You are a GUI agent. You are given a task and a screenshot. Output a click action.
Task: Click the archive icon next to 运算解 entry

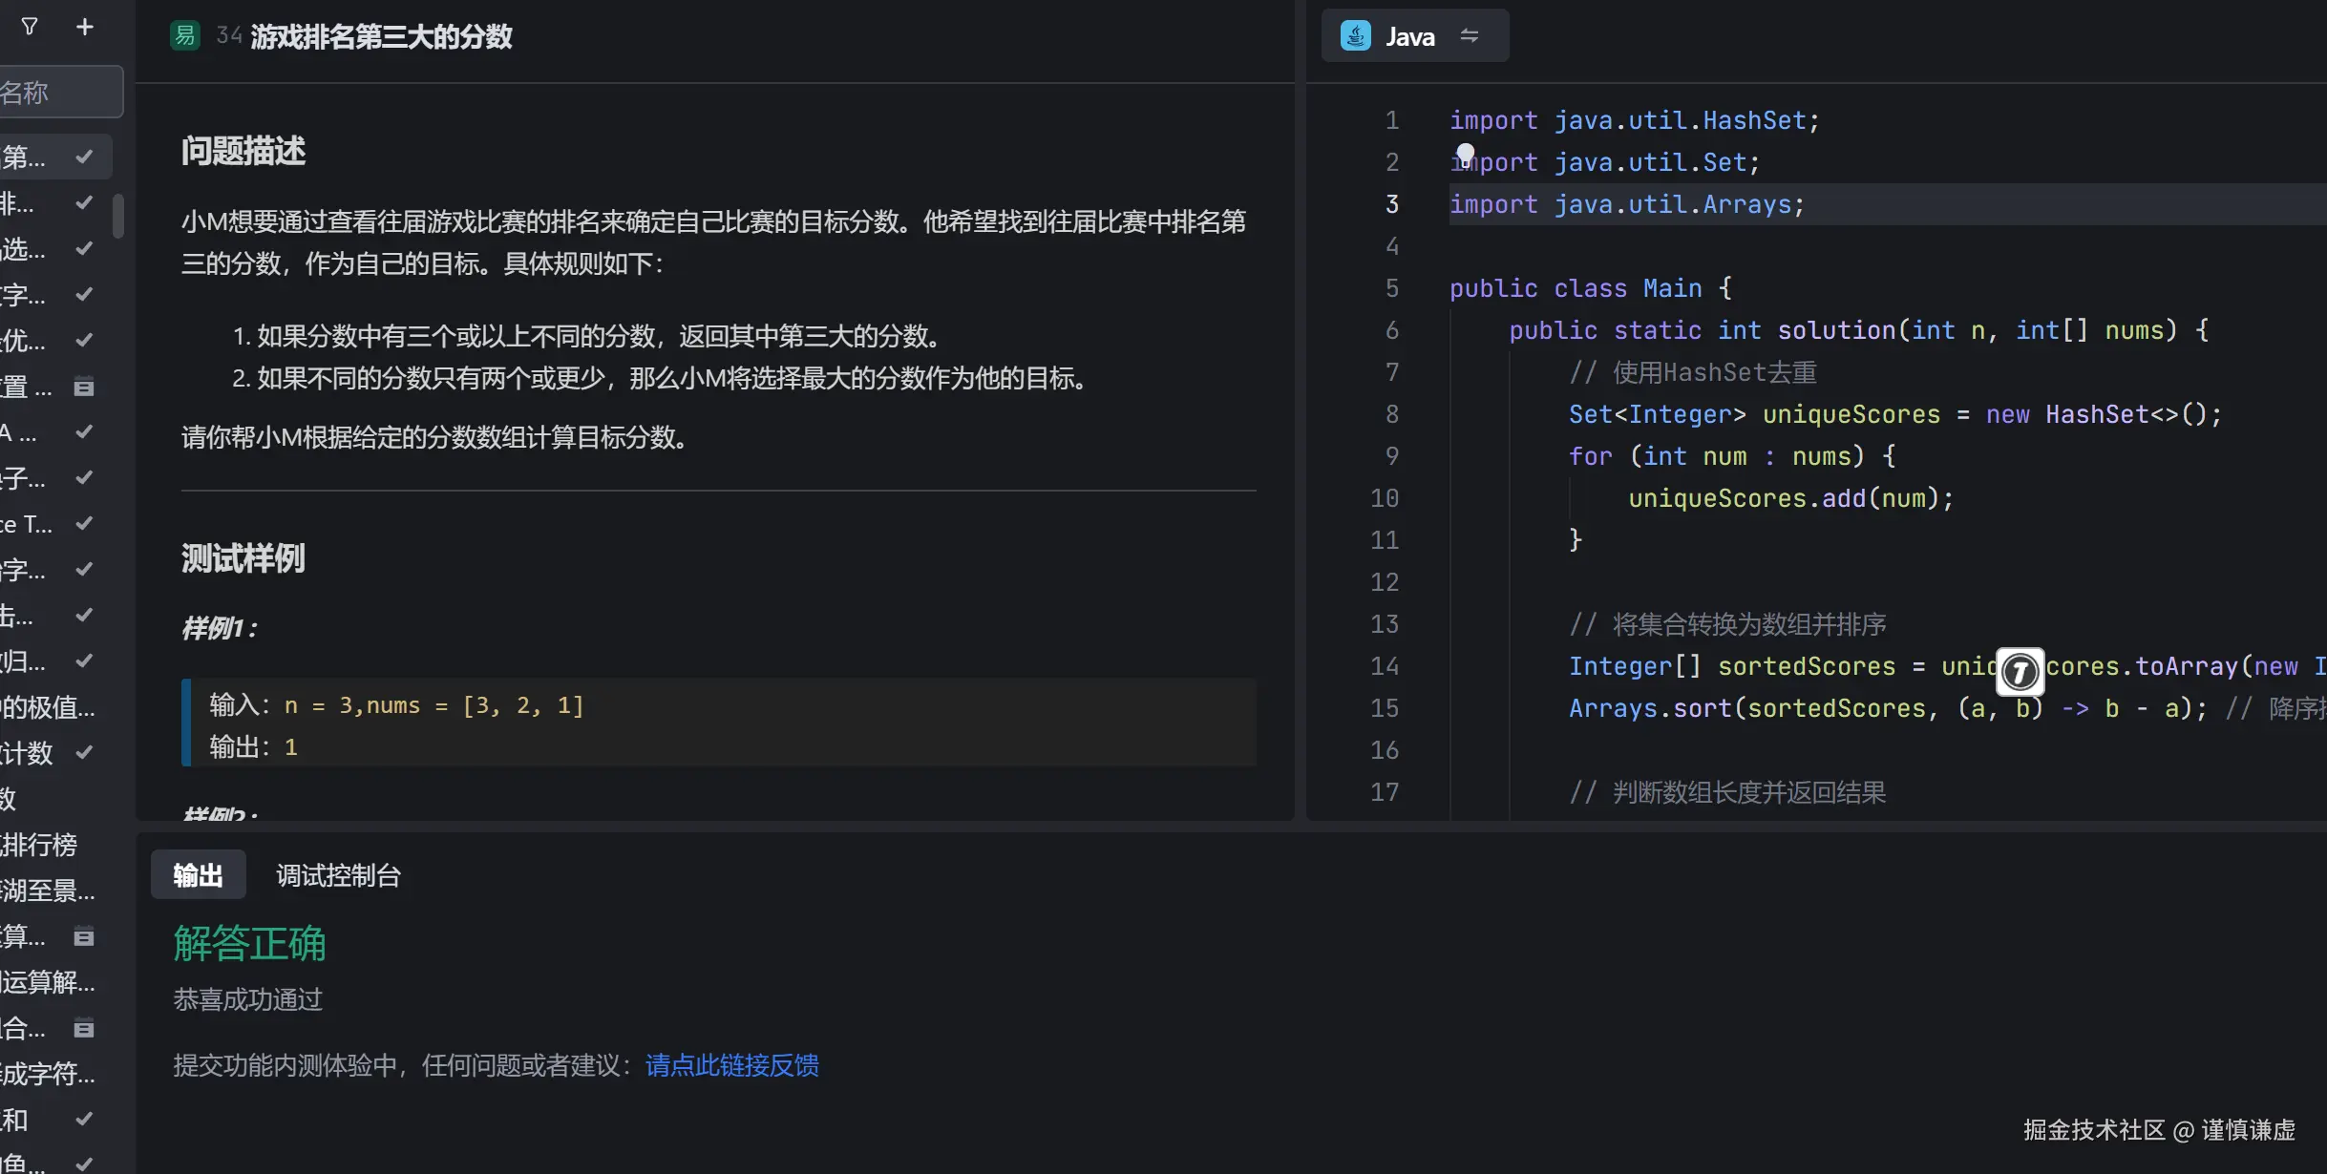click(84, 936)
